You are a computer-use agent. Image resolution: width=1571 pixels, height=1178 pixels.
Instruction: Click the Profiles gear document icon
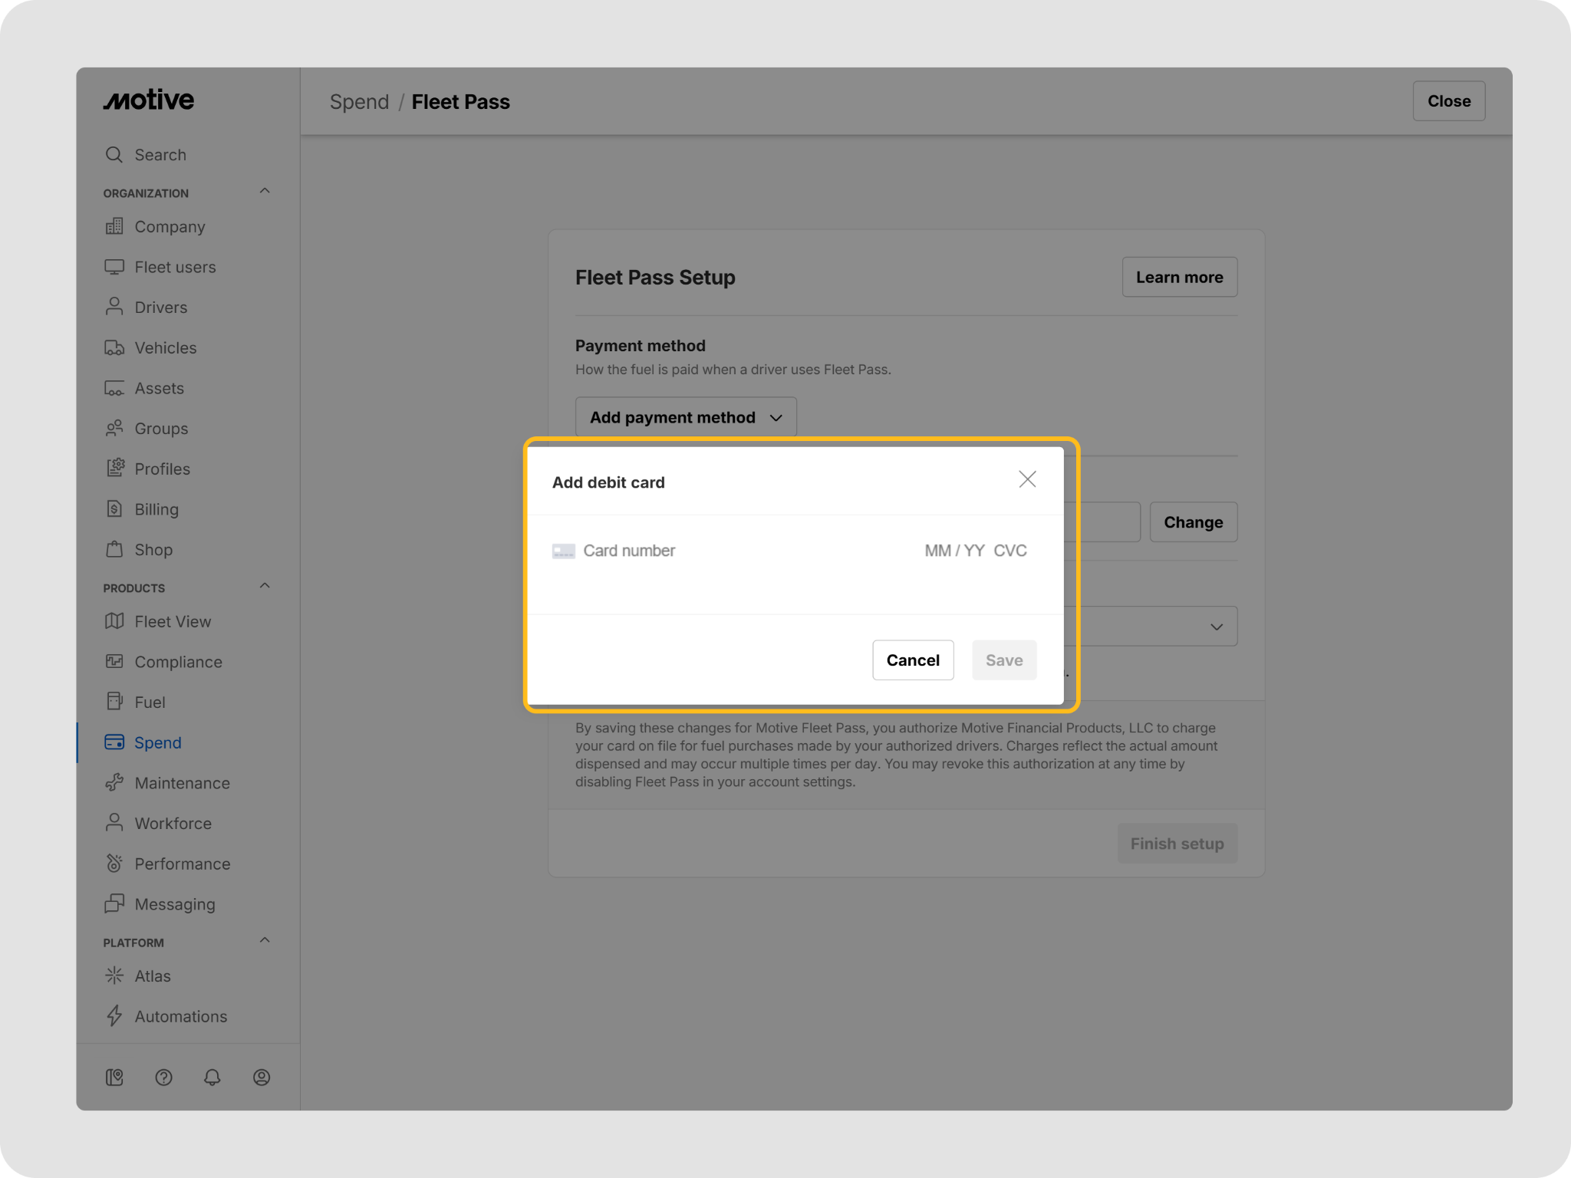[114, 468]
